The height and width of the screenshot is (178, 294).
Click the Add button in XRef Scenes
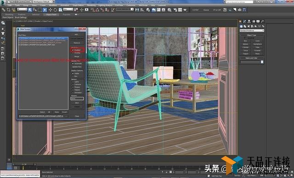[x=77, y=34]
